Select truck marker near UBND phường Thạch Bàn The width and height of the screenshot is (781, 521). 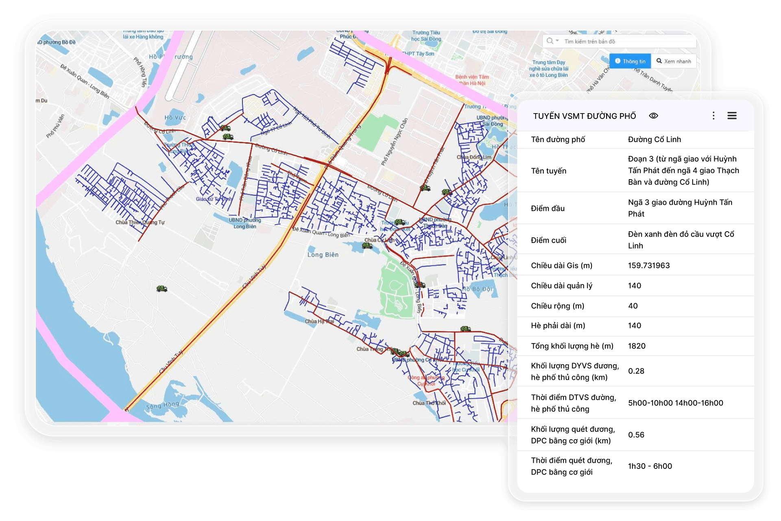[x=400, y=222]
